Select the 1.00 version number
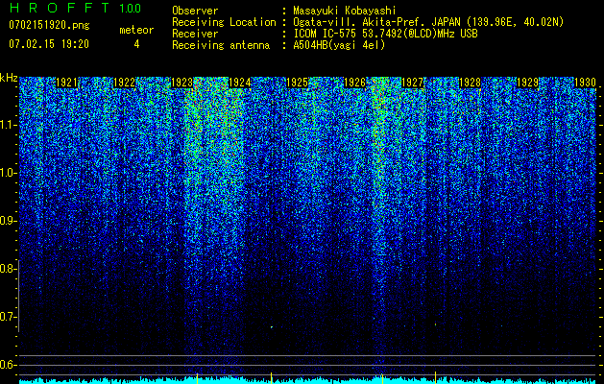This screenshot has height=384, width=604. tap(130, 8)
